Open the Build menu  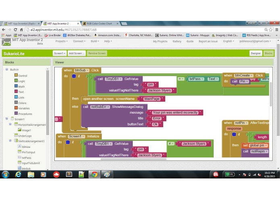tap(95, 41)
